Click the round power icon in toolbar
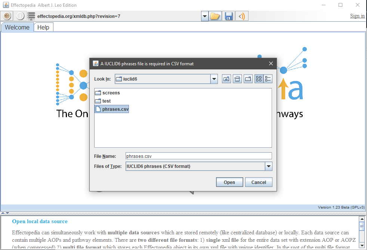The width and height of the screenshot is (367, 250). 20,16
